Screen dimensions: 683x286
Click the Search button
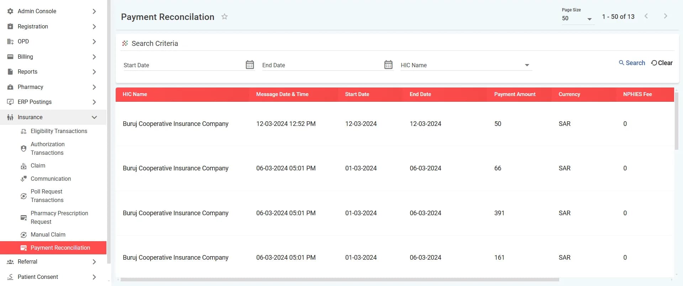pos(632,63)
